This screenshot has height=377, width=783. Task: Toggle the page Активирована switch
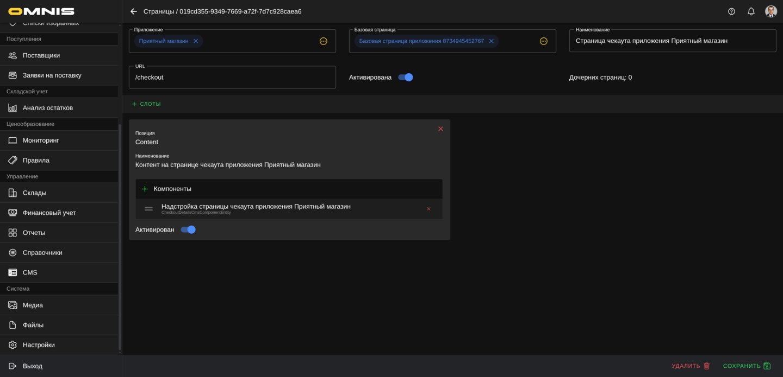(x=406, y=78)
